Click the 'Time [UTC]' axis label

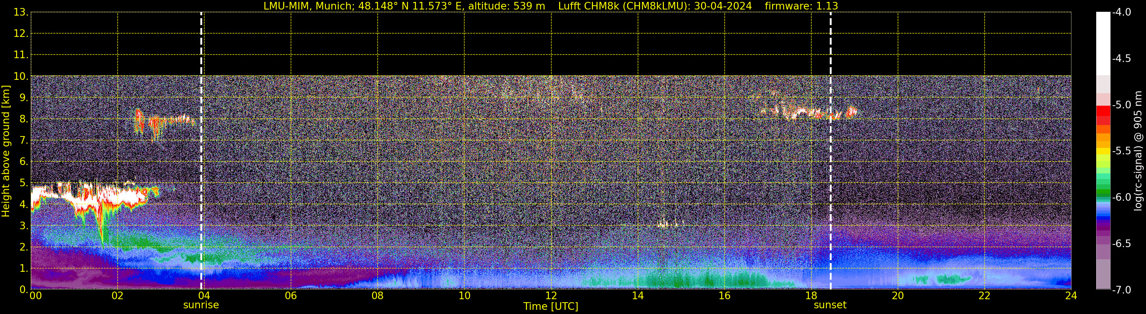(x=551, y=306)
